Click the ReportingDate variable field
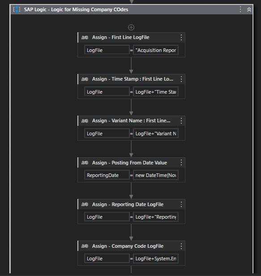Screen dimensions: 261x276 click(x=107, y=175)
